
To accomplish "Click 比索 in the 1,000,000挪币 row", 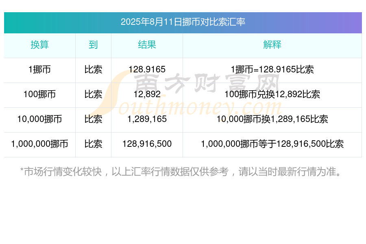I will point(93,144).
